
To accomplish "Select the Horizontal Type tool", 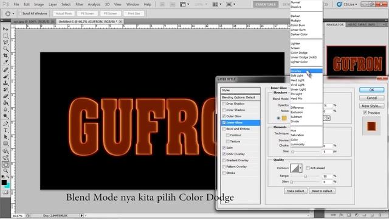I will pyautogui.click(x=5, y=130).
